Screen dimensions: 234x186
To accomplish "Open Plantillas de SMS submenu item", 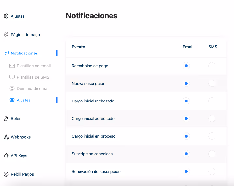I will tap(33, 77).
